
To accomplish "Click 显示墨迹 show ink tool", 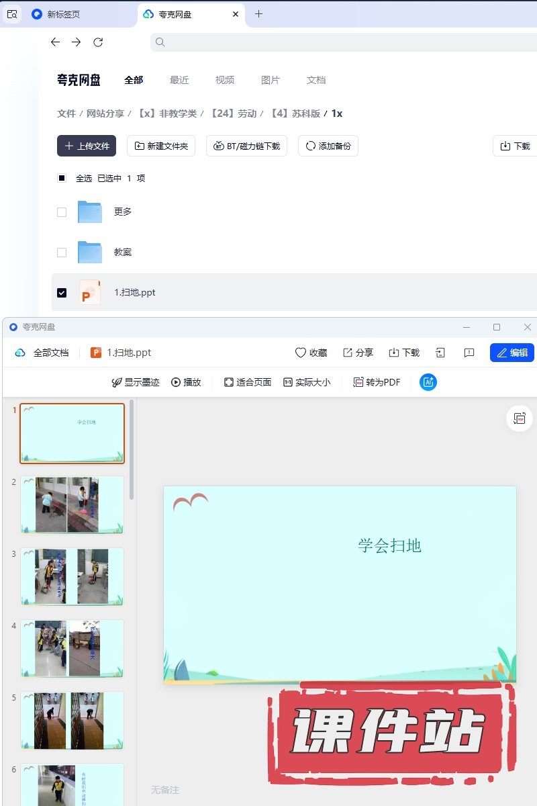I will [117, 382].
